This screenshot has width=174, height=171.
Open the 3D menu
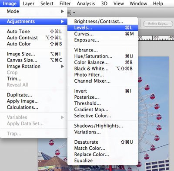[104, 3]
